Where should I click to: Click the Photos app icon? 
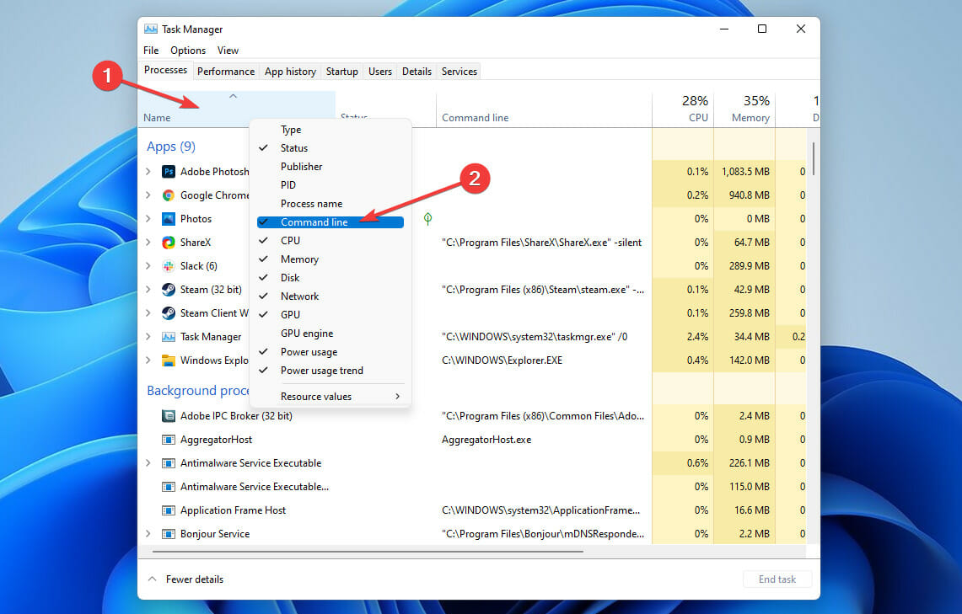click(x=168, y=219)
